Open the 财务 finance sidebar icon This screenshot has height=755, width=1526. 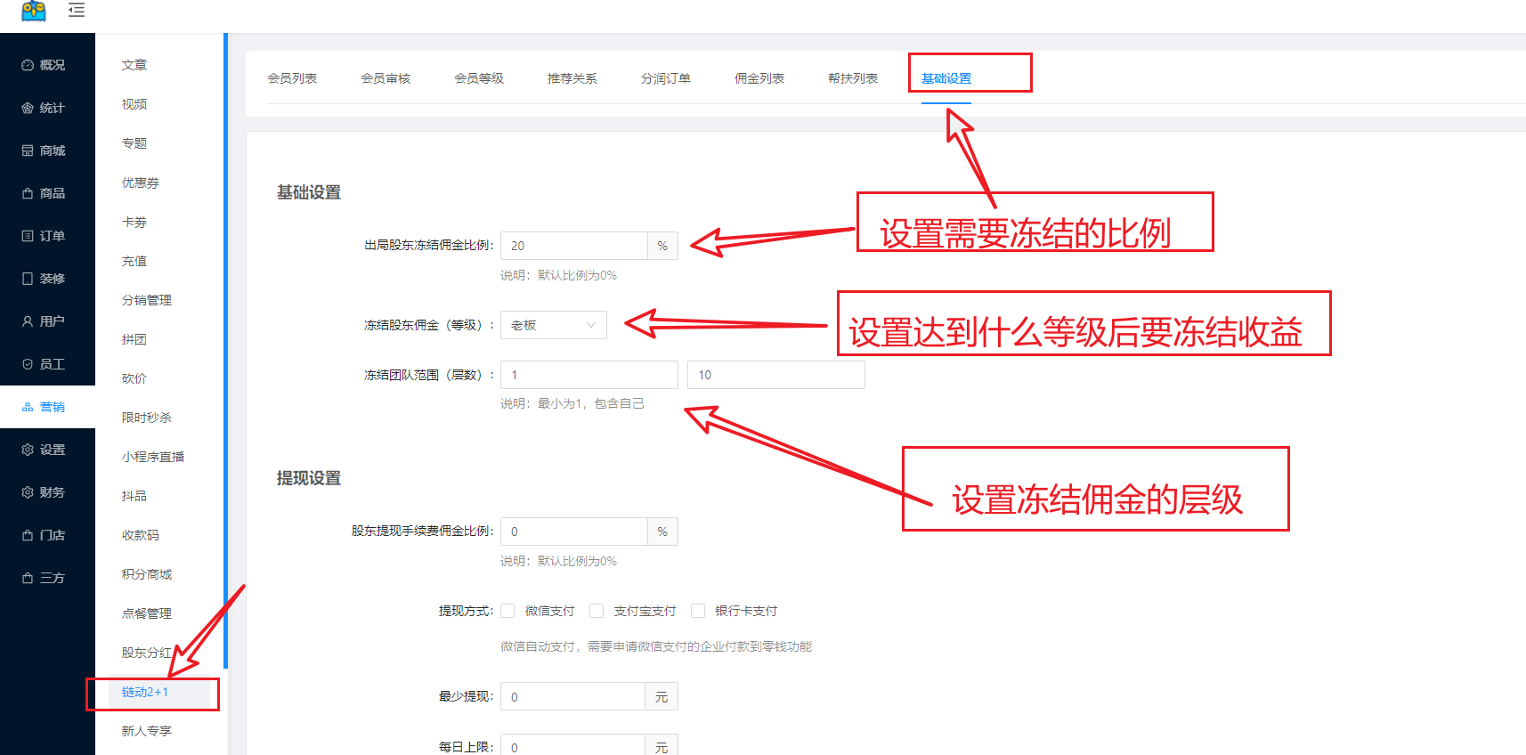click(28, 492)
